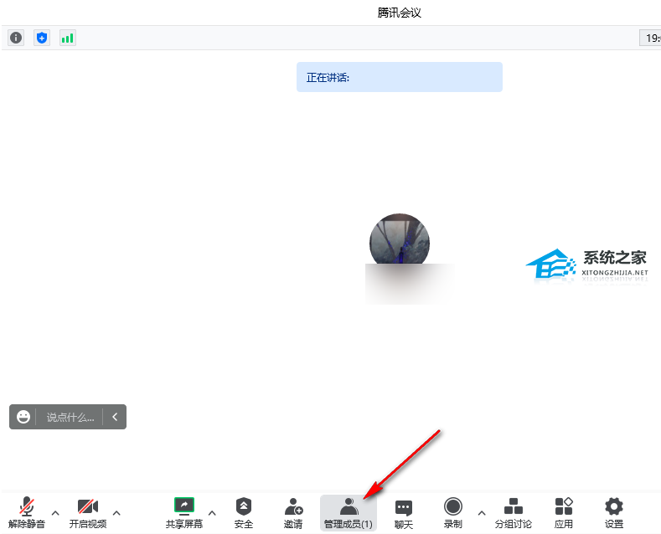Open the meeting info icon

[16, 38]
